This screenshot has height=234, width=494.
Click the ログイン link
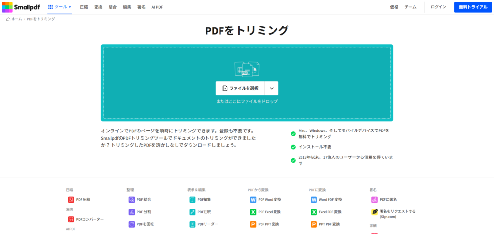click(439, 7)
